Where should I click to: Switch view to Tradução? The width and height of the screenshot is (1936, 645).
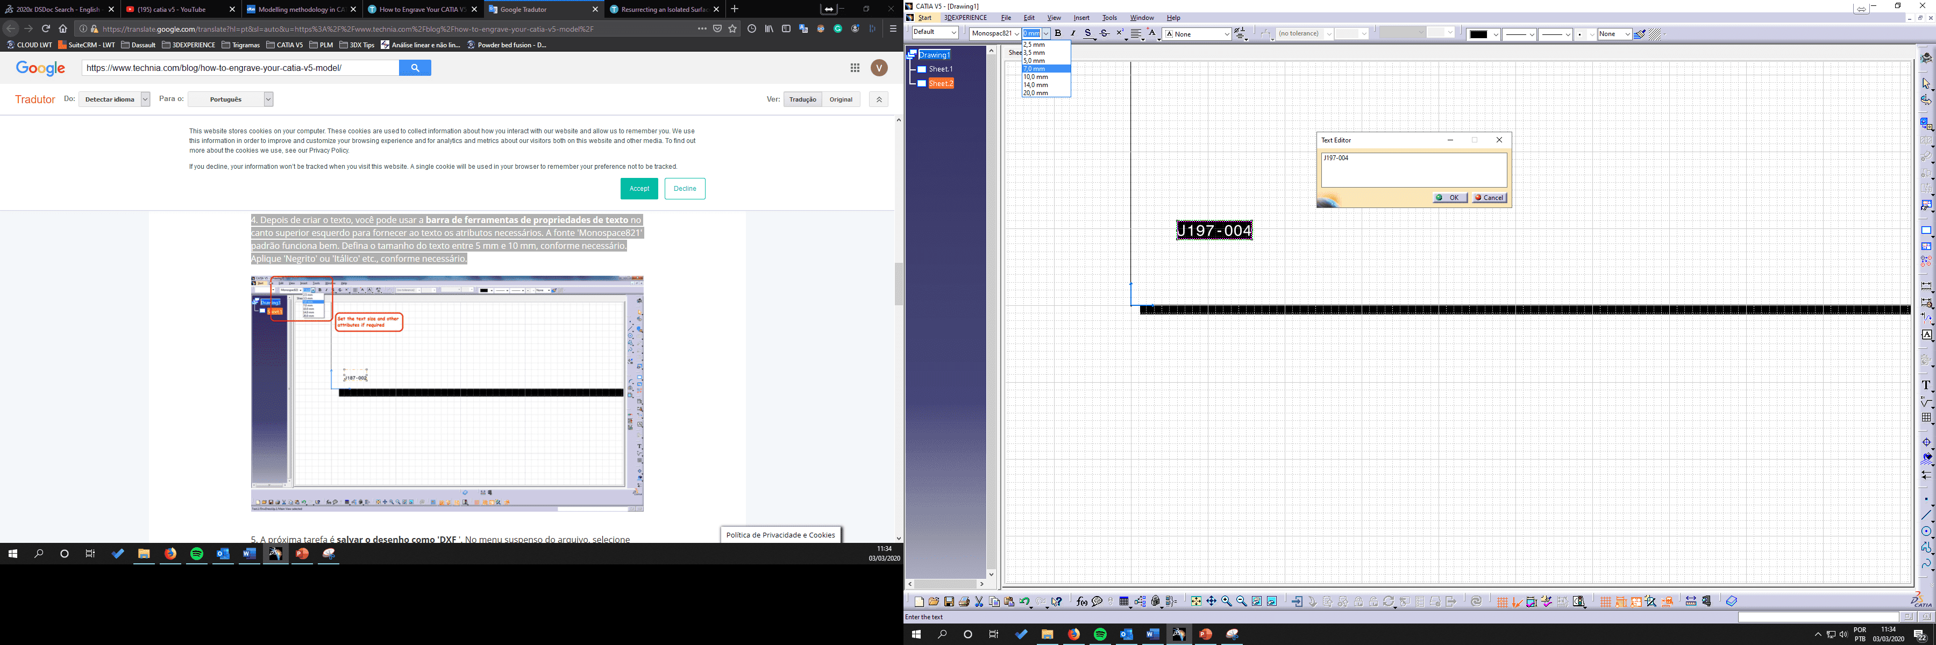pos(803,99)
